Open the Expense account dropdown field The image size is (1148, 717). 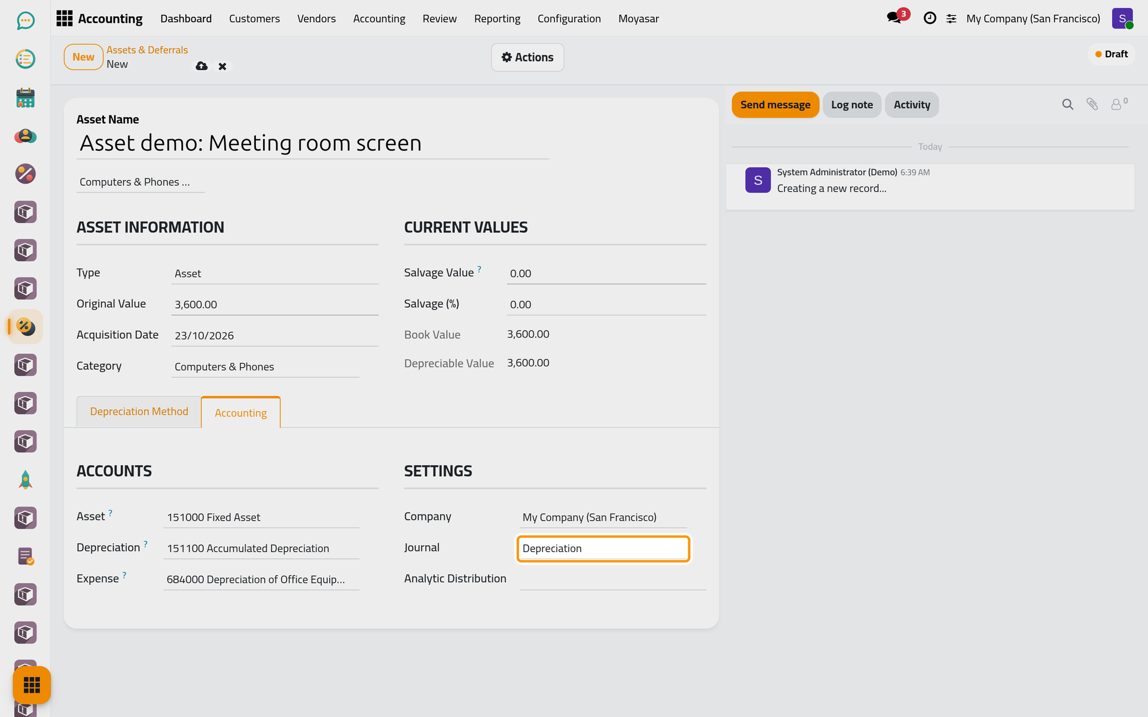click(x=261, y=579)
